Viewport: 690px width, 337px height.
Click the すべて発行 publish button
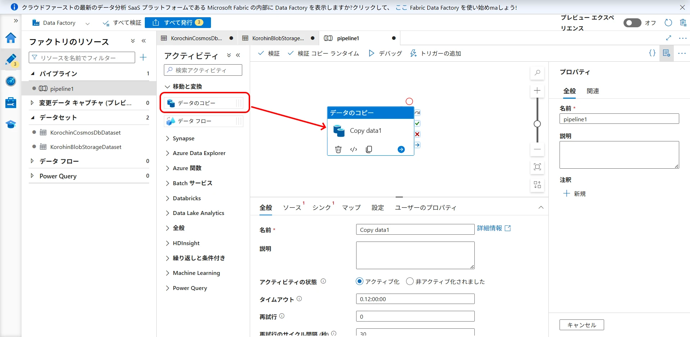point(178,23)
